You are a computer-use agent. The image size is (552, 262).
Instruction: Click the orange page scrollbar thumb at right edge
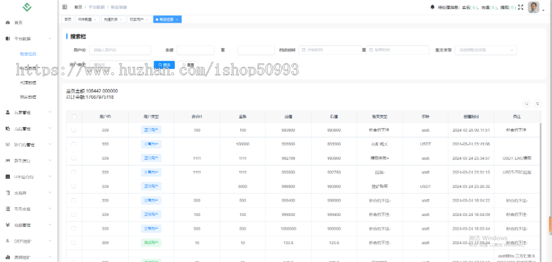[x=551, y=225]
